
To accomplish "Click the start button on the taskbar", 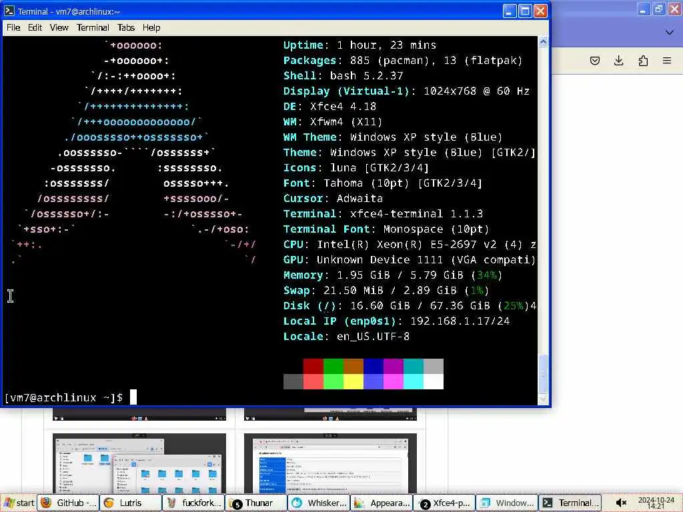I will [x=18, y=503].
